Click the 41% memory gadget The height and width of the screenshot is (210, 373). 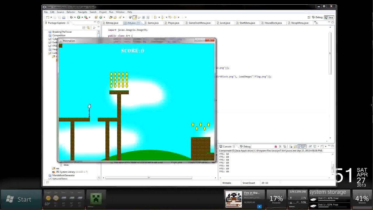362,199
